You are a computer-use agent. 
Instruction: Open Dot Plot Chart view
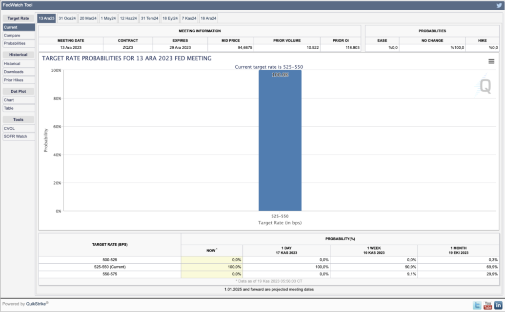[x=19, y=100]
